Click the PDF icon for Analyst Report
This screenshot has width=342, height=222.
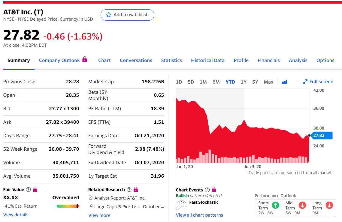click(x=90, y=198)
